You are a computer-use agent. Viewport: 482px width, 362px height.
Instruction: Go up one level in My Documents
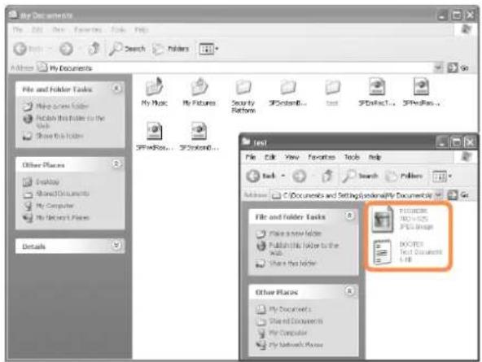pos(94,49)
